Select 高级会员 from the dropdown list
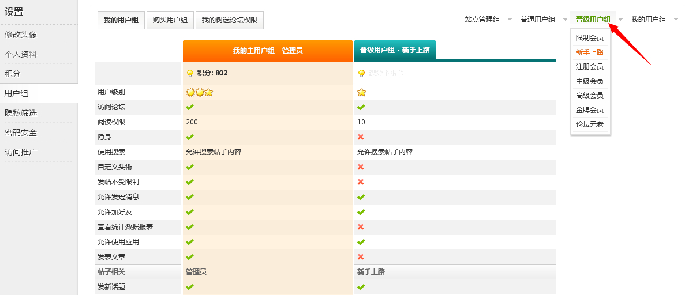This screenshot has height=295, width=685. (590, 96)
